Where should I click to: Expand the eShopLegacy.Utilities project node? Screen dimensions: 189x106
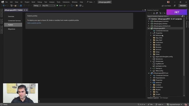tap(149, 24)
